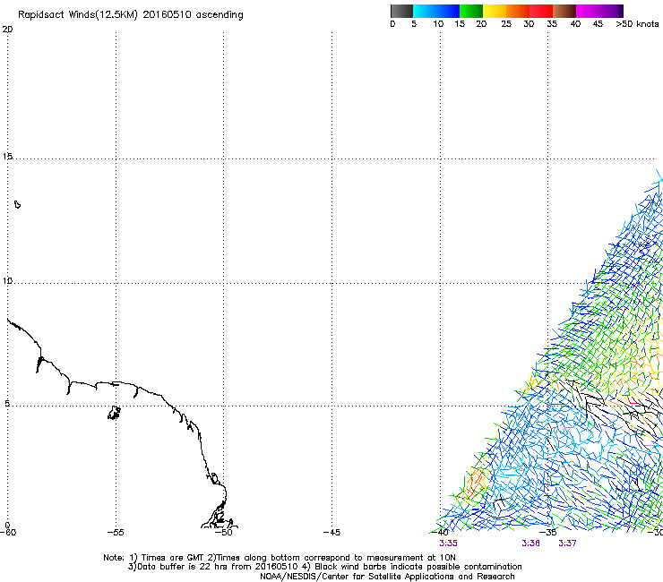Click the '-45' longitude axis label
This screenshot has width=663, height=582.
[x=331, y=532]
